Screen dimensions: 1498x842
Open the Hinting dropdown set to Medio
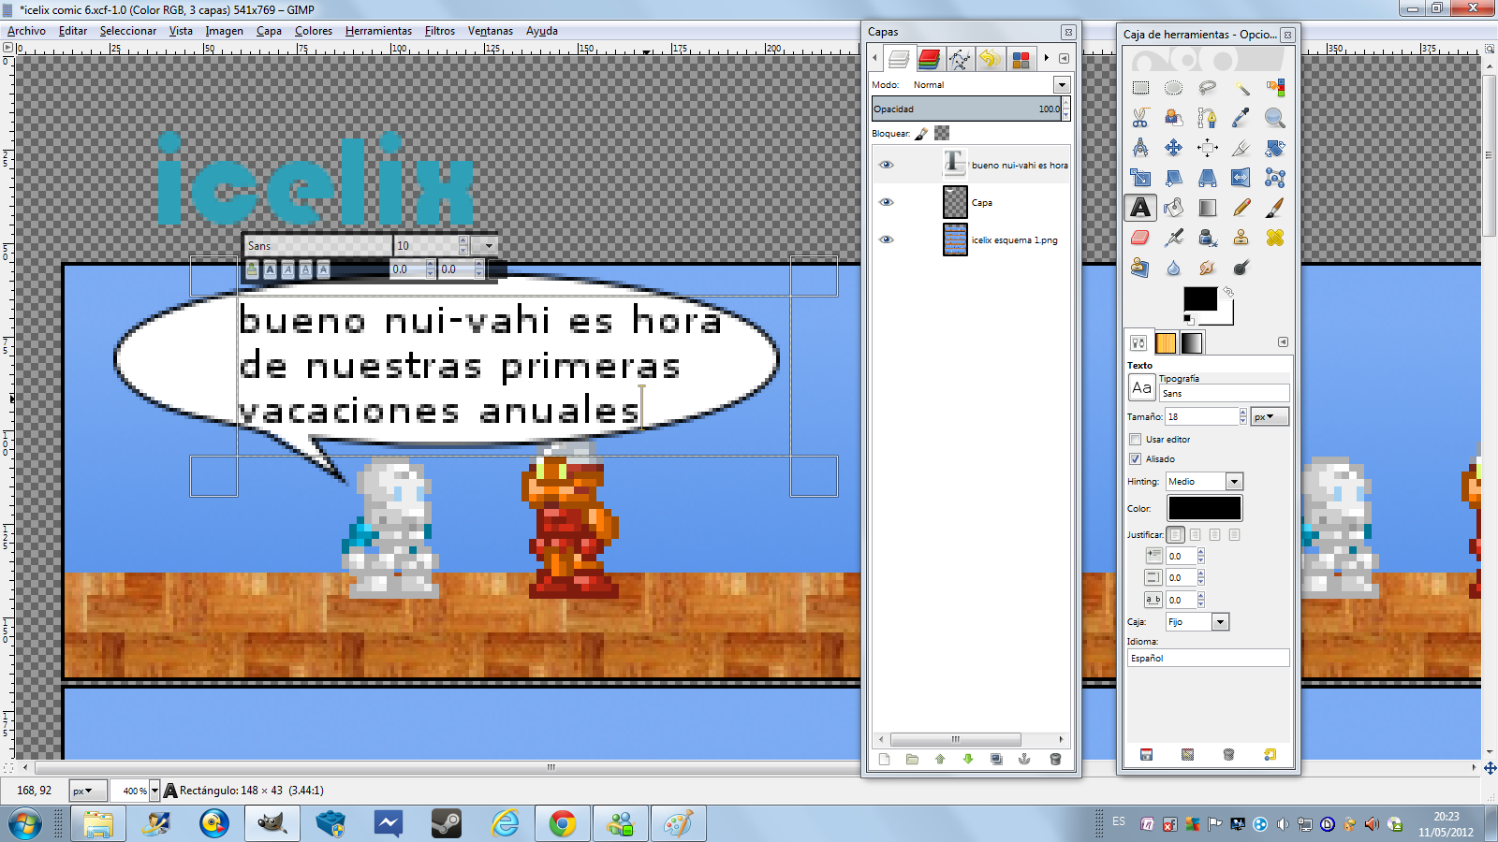coord(1234,481)
